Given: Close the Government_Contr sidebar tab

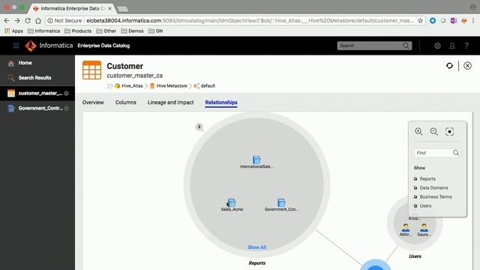Looking at the screenshot, I should pyautogui.click(x=67, y=108).
